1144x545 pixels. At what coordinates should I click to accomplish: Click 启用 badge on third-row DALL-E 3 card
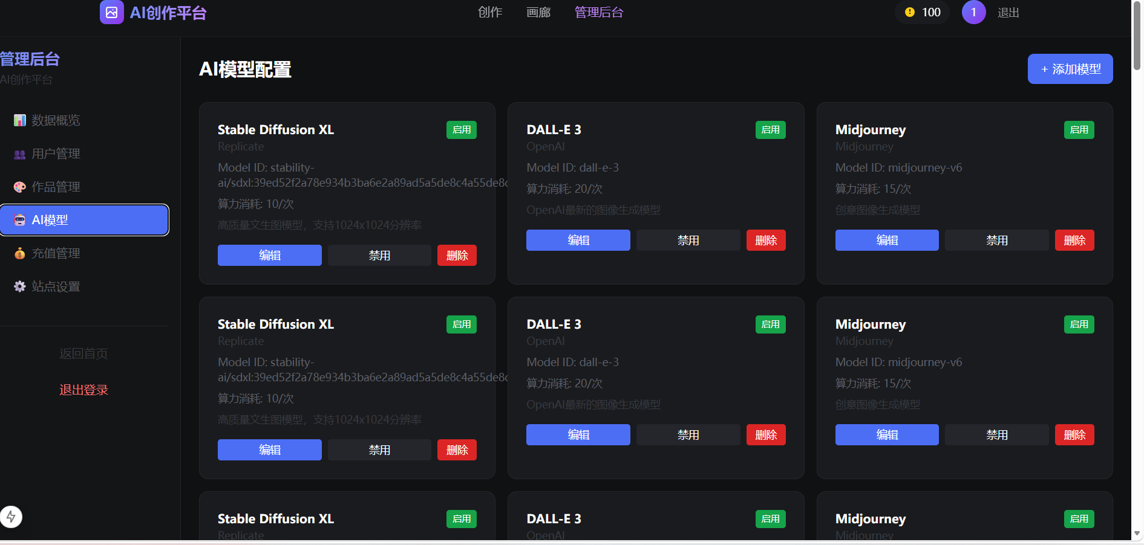770,519
